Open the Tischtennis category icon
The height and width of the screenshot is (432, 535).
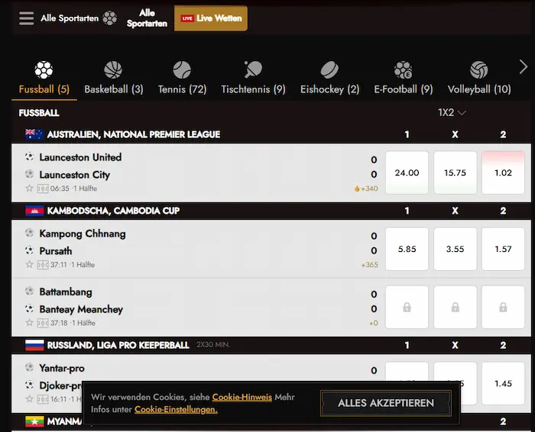coord(253,71)
